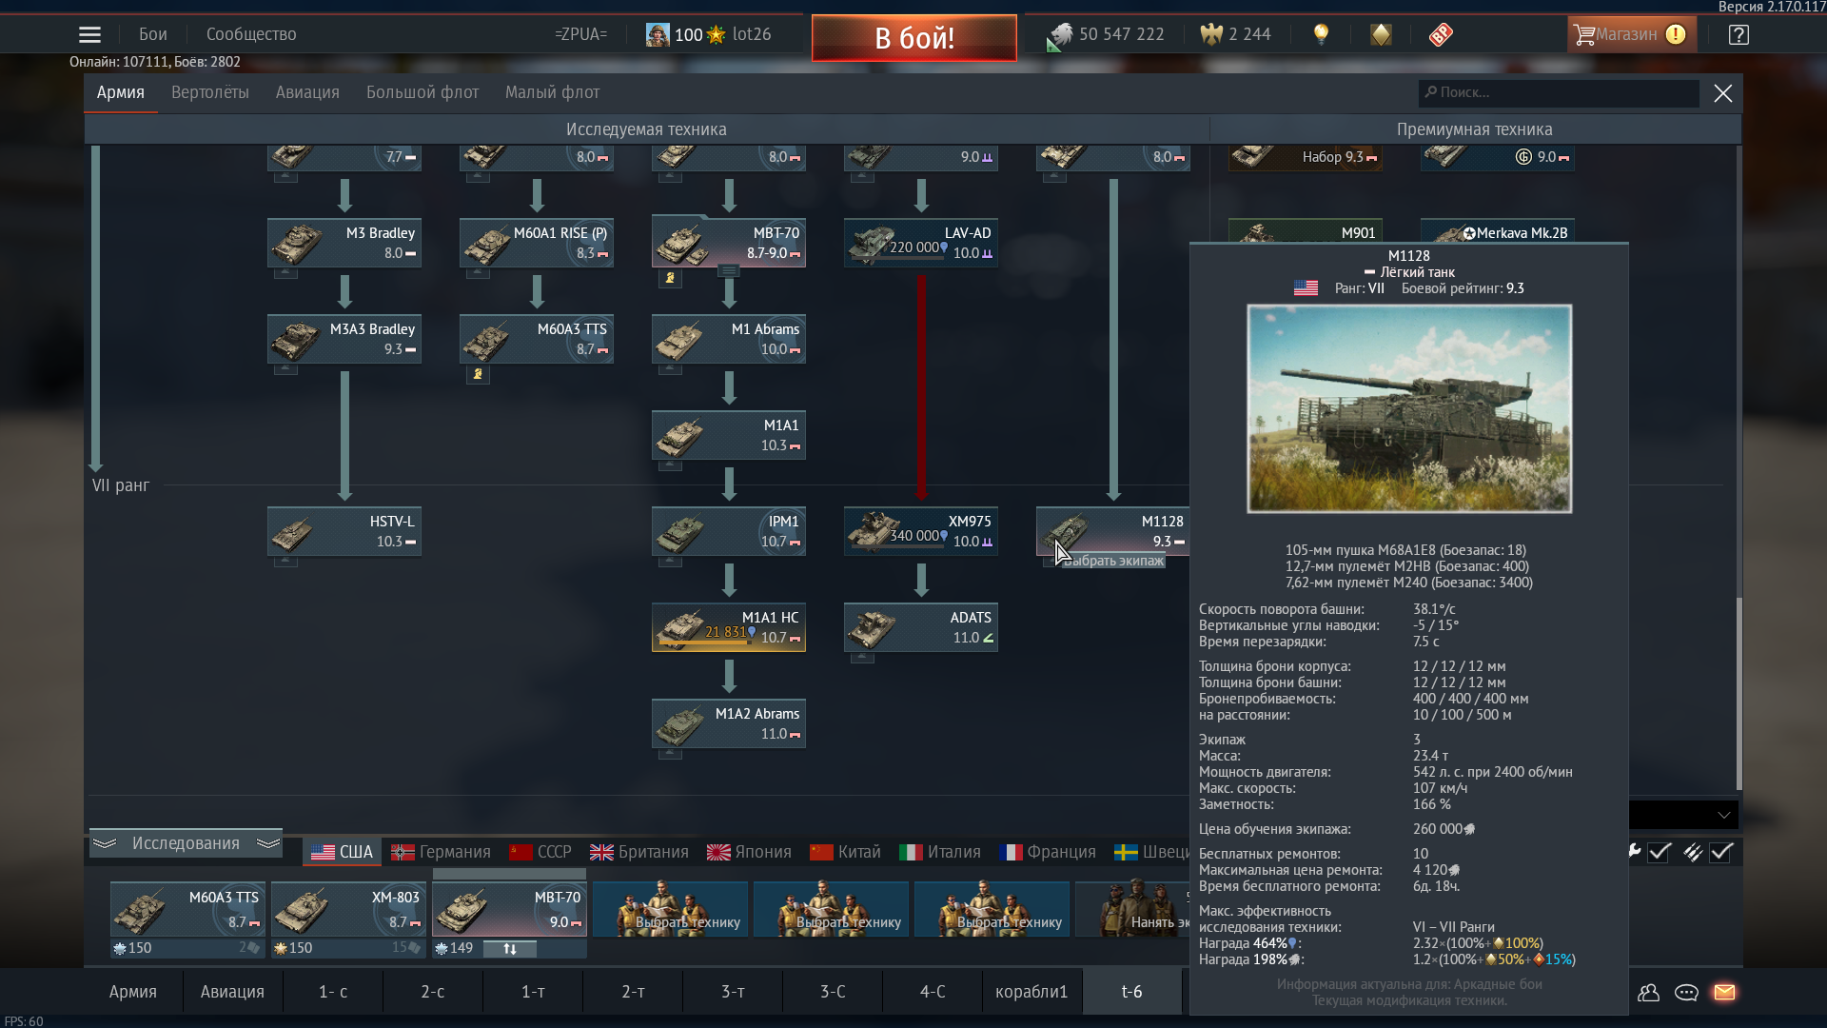This screenshot has height=1028, width=1827.
Task: Click the research tree vertical scrollbar
Action: 1739,694
